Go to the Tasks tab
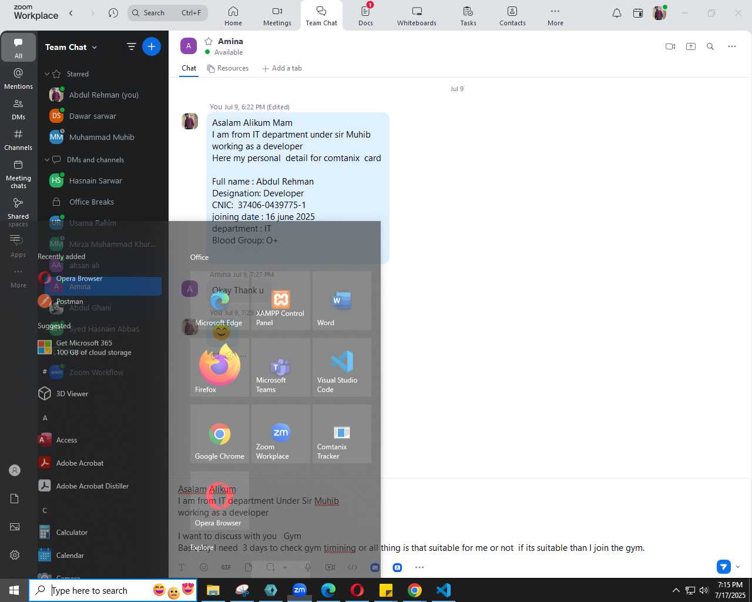Screen dimensions: 752x602 click(468, 16)
